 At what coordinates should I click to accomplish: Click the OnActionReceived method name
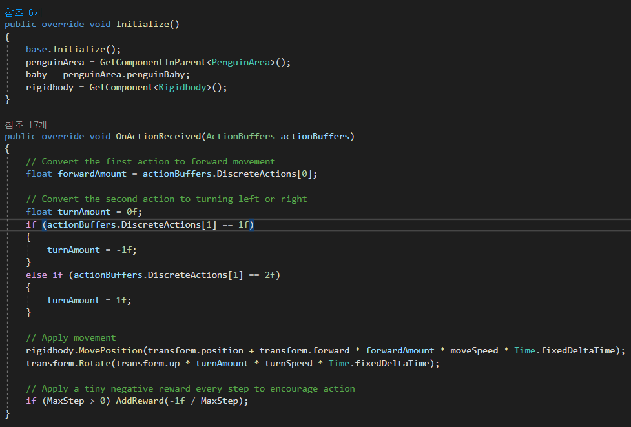[158, 136]
